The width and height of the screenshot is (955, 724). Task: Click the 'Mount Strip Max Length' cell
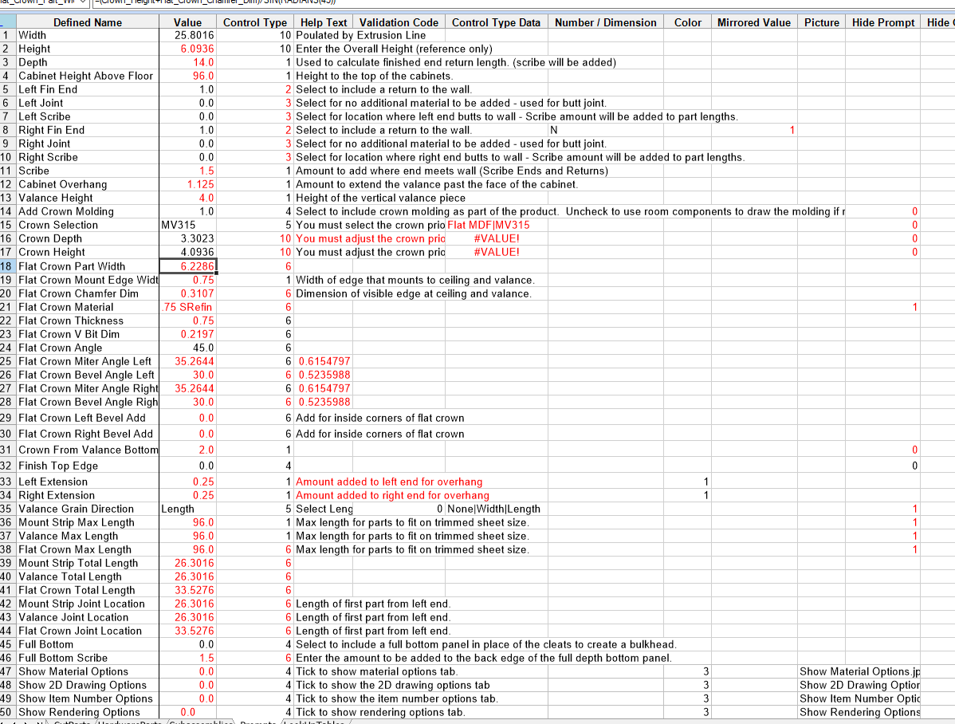click(87, 522)
